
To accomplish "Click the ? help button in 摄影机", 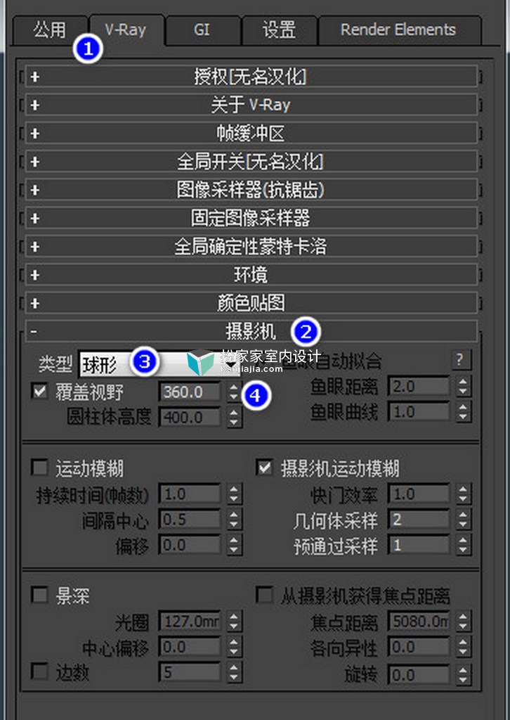I will [x=461, y=359].
